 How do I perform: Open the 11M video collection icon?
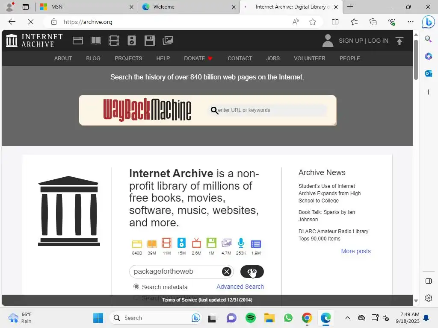[167, 243]
